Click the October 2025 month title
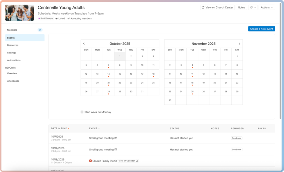 pyautogui.click(x=120, y=44)
